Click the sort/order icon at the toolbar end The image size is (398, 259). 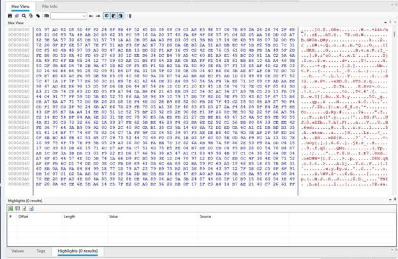point(129,16)
